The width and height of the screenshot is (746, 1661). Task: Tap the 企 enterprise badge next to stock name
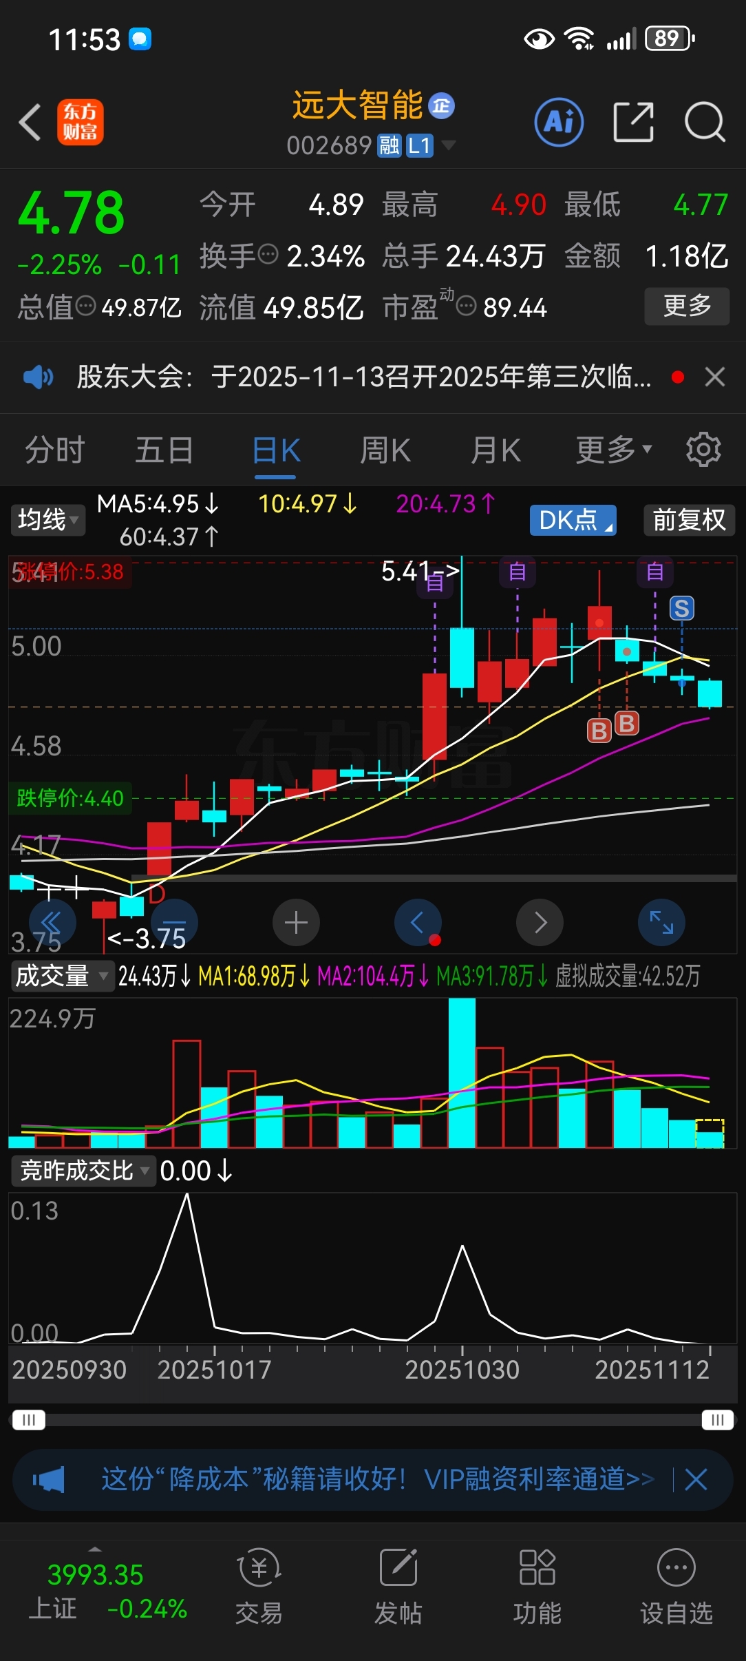pyautogui.click(x=441, y=105)
